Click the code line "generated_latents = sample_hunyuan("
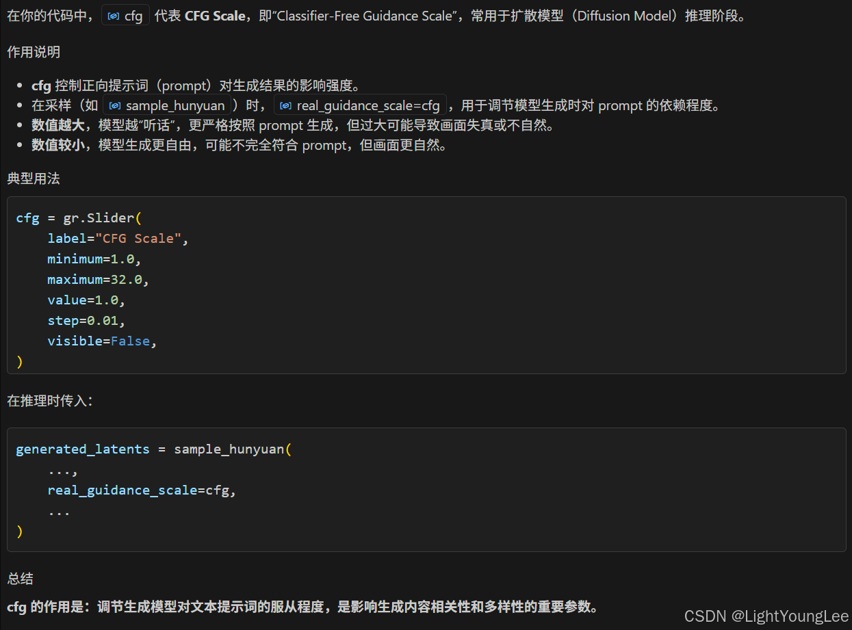This screenshot has width=852, height=630. [x=153, y=449]
